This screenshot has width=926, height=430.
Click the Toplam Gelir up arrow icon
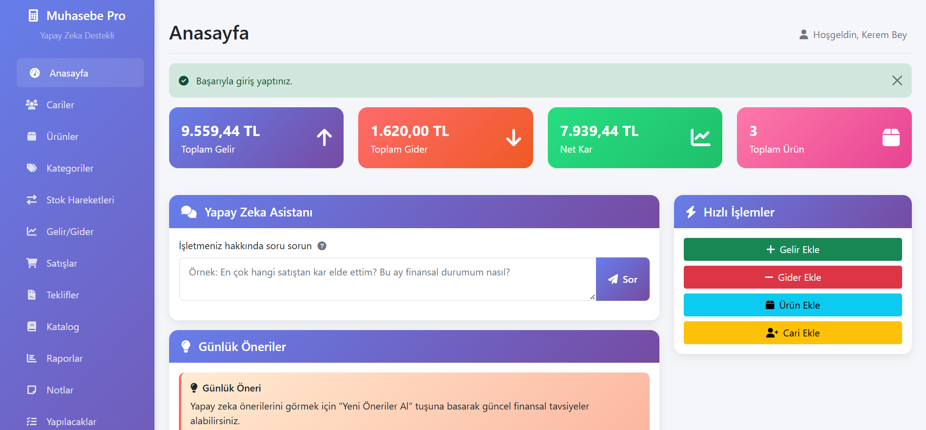tap(324, 137)
